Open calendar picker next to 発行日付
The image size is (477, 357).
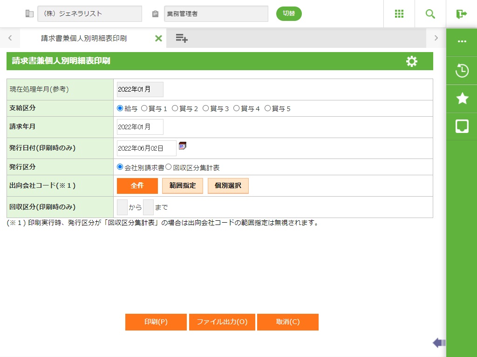click(x=183, y=146)
